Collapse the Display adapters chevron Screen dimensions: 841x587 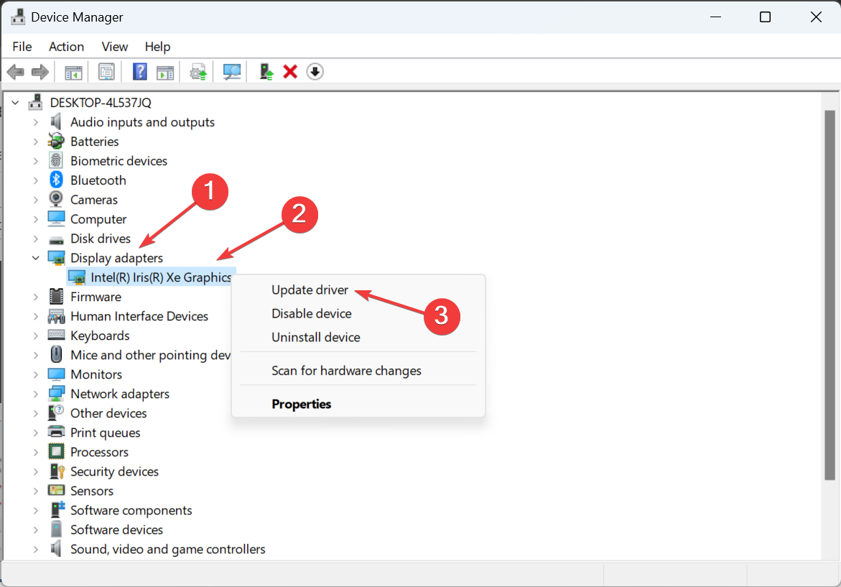point(35,257)
